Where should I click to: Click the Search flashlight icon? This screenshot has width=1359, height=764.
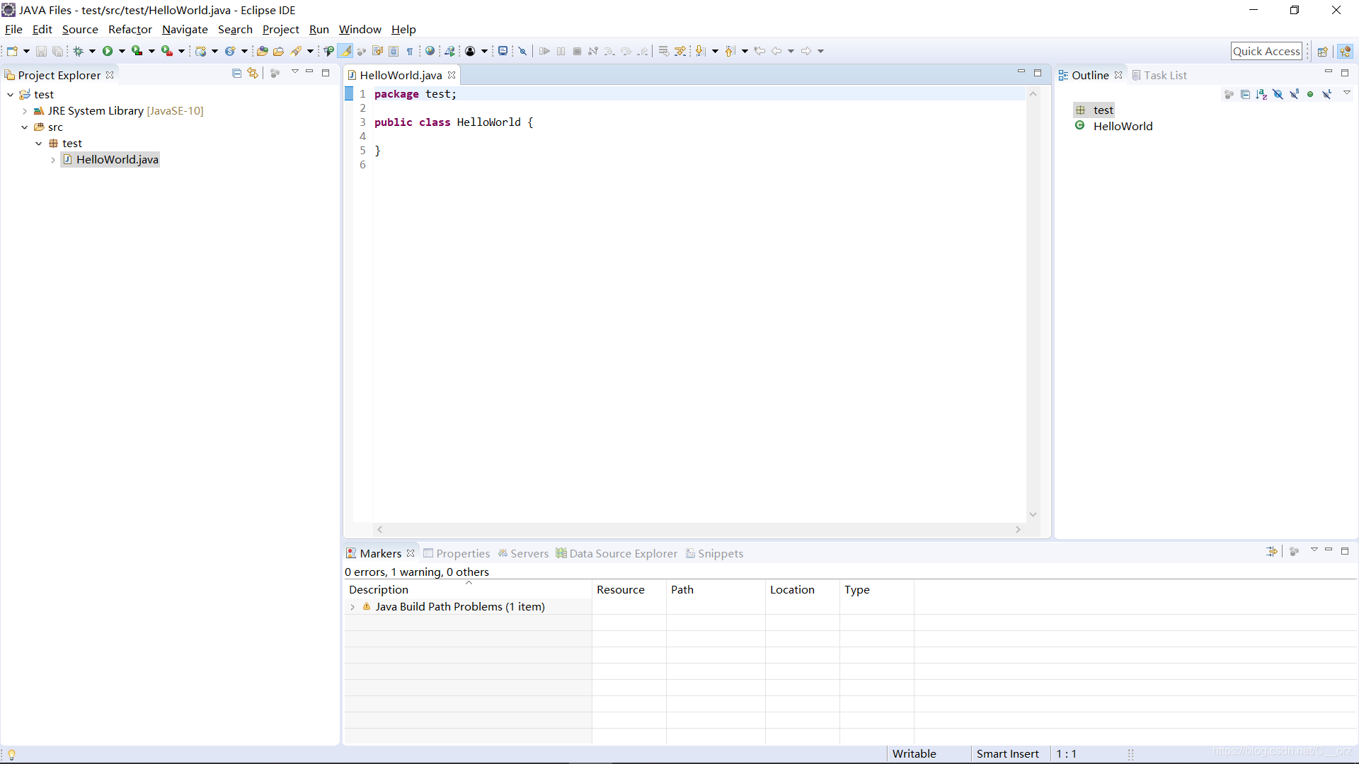pyautogui.click(x=296, y=51)
